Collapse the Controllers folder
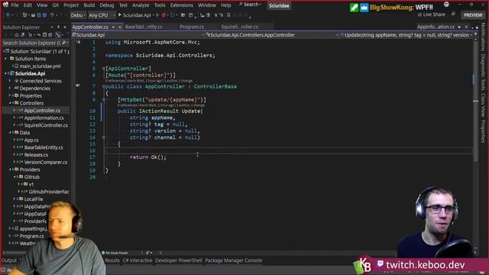 (10, 103)
